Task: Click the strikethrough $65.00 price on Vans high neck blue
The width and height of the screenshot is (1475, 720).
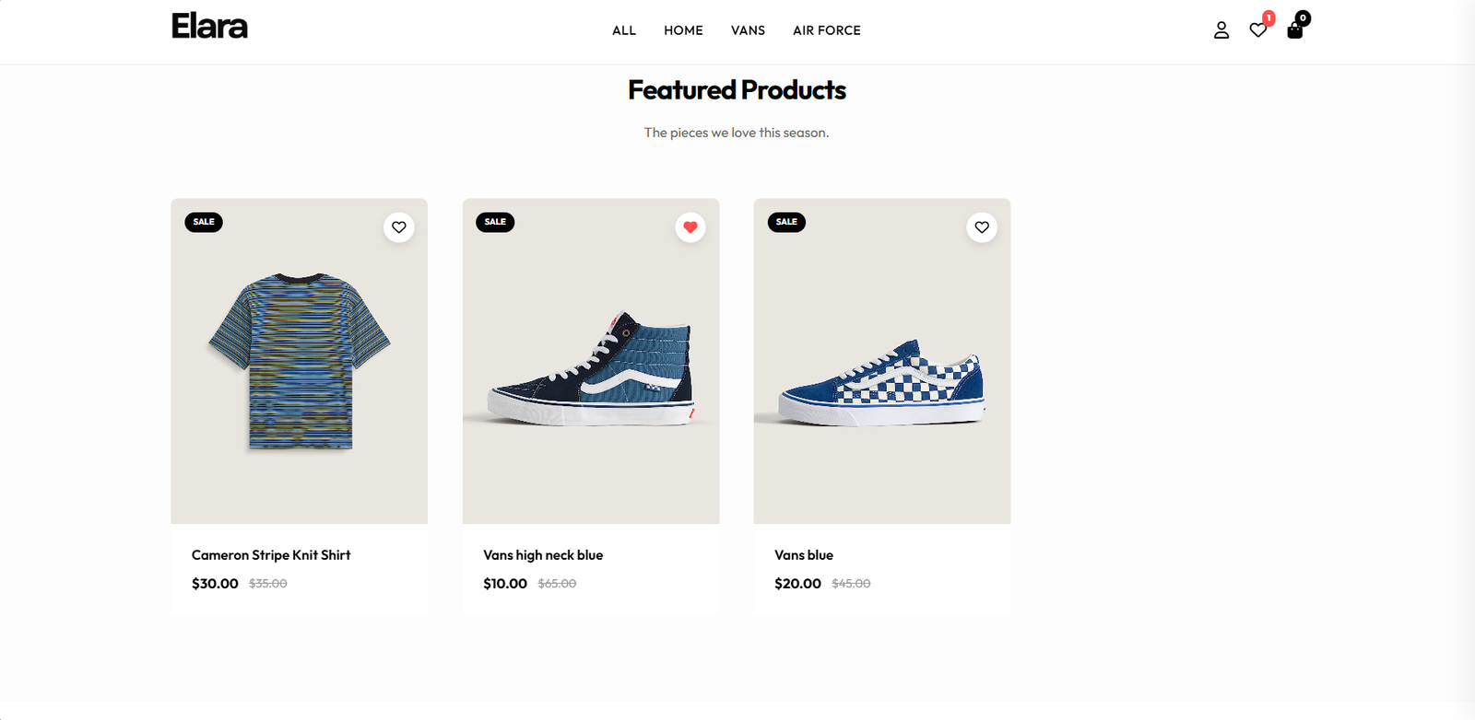Action: tap(555, 583)
